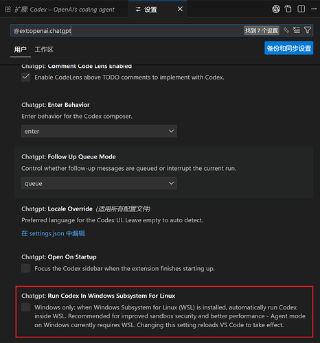
Task: Select the 用户 settings scope tab
Action: coord(21,49)
